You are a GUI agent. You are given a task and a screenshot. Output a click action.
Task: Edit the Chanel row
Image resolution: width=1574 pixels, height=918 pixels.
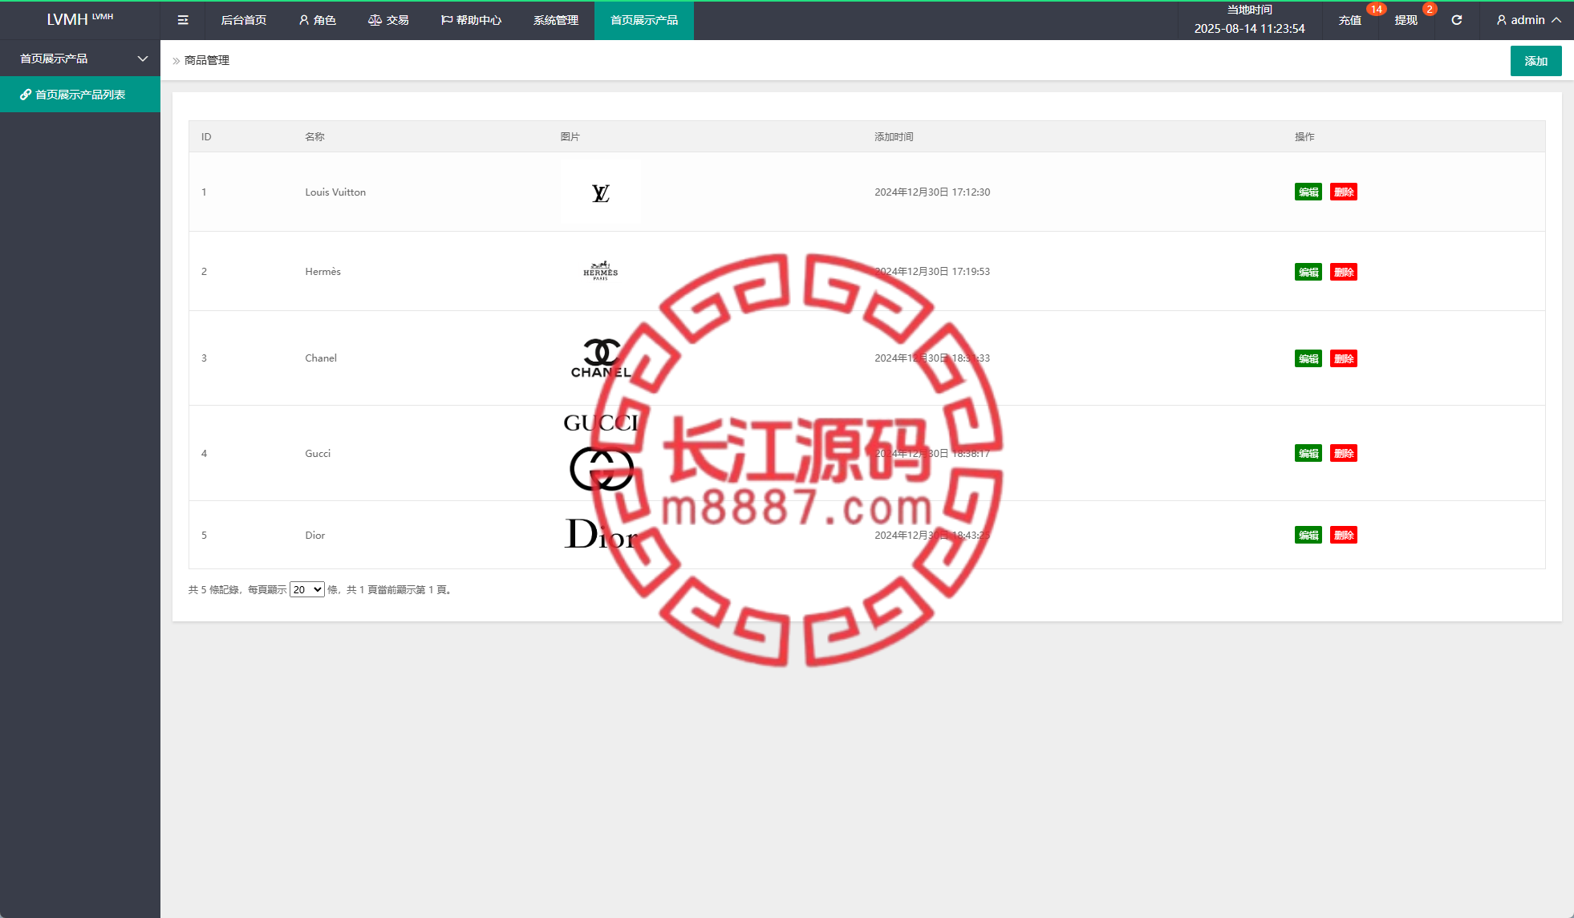pyautogui.click(x=1308, y=358)
